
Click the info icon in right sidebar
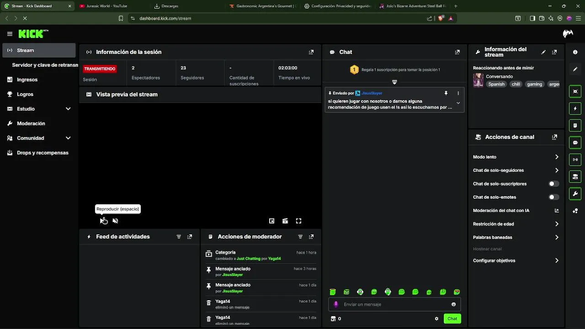tap(575, 52)
